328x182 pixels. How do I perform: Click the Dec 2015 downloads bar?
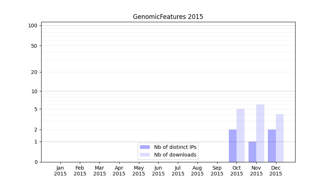click(280, 138)
